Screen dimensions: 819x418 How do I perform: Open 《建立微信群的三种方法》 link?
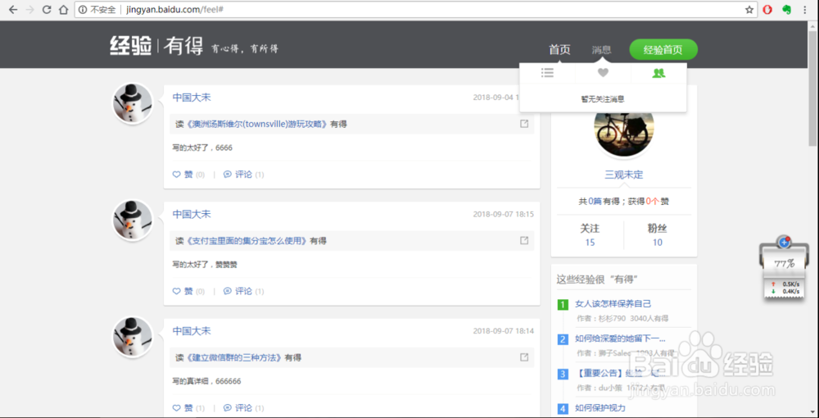coord(234,357)
